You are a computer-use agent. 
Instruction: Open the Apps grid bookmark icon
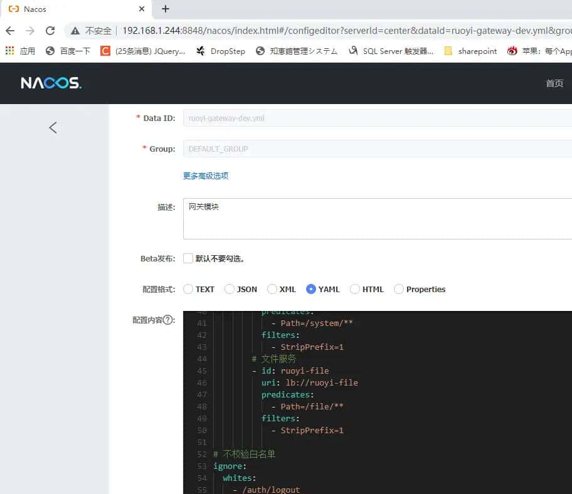[10, 51]
